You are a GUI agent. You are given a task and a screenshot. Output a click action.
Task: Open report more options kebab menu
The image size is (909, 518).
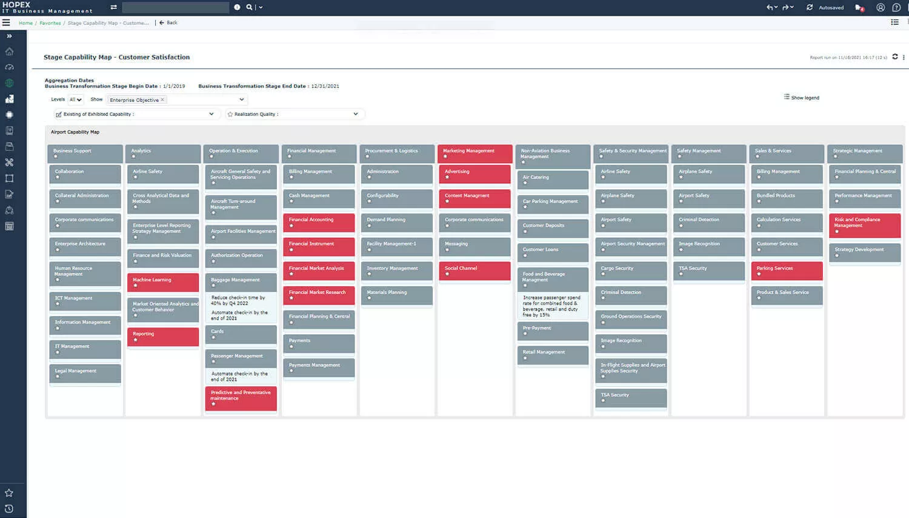point(904,58)
